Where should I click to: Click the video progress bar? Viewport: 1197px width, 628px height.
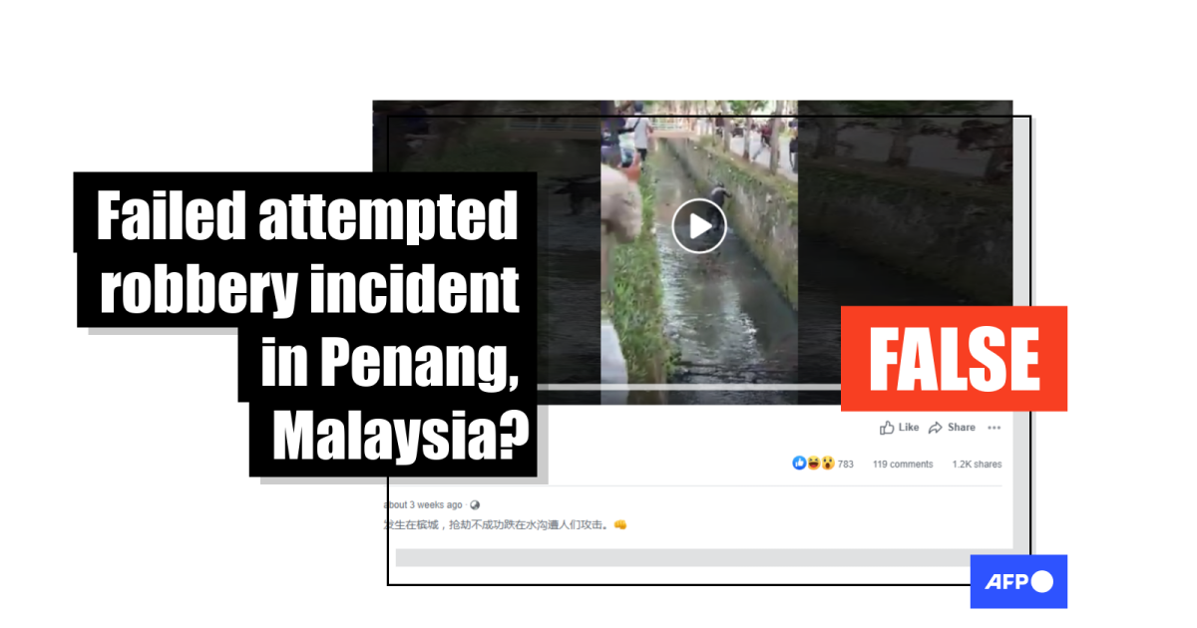coord(698,386)
